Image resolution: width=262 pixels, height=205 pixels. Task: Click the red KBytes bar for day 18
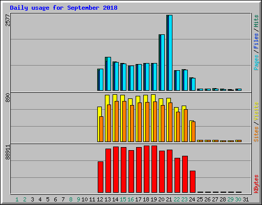click(x=146, y=169)
